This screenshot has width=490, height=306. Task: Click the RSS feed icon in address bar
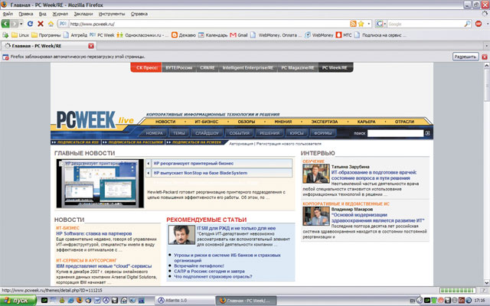(353, 24)
